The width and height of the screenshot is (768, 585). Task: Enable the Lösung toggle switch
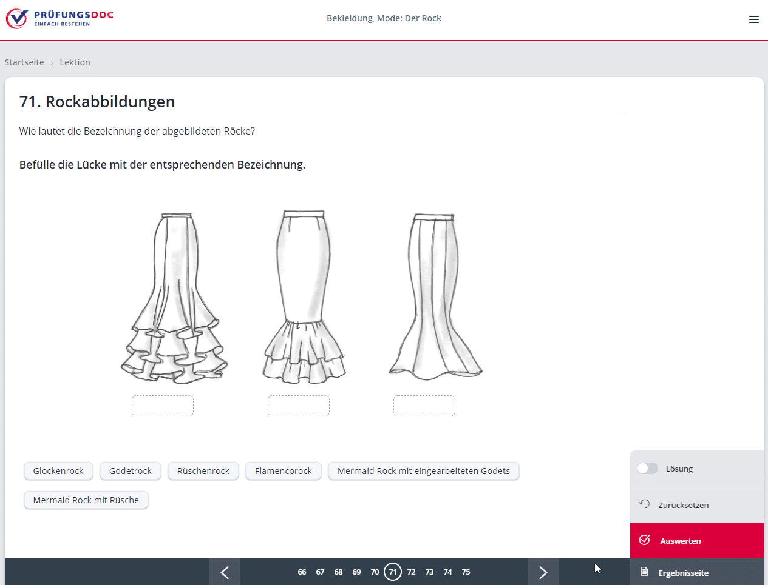pos(647,469)
